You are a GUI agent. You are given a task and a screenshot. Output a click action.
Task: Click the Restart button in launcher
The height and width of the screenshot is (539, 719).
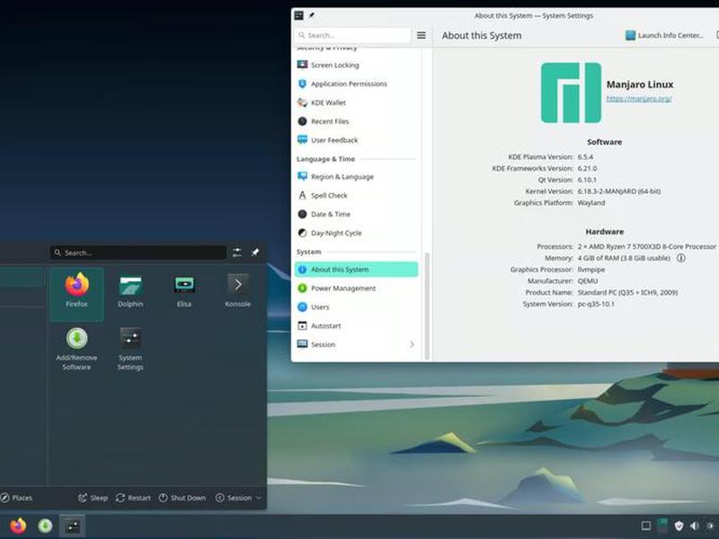click(x=133, y=498)
